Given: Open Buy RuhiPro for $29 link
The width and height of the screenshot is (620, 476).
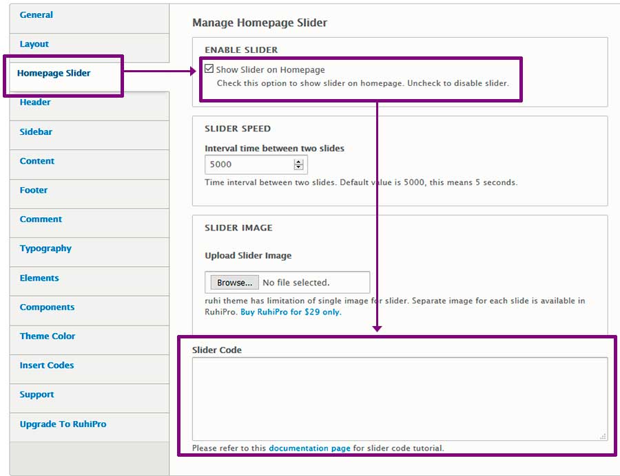Looking at the screenshot, I should (290, 312).
